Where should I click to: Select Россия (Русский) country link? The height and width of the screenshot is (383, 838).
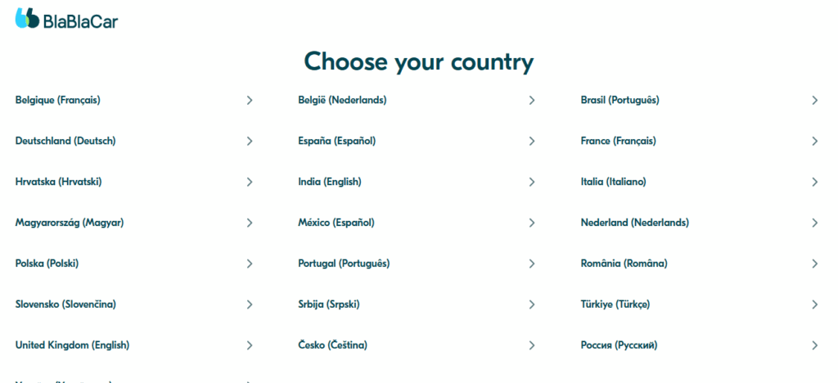tap(619, 345)
